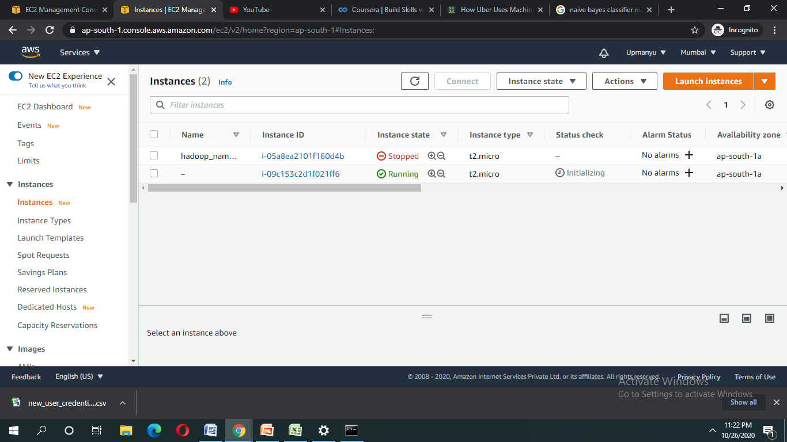
Task: Show all downloads button
Action: 743,402
